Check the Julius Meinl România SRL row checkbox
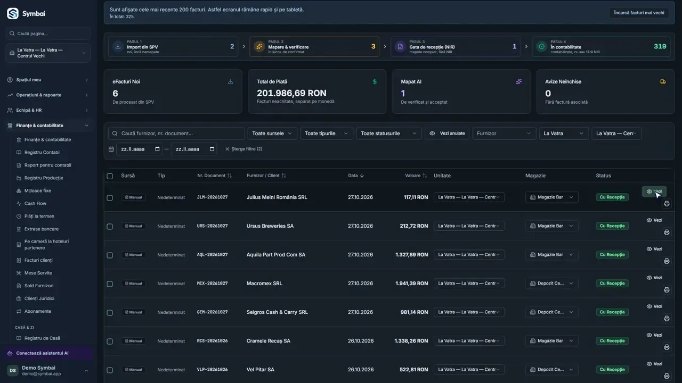 [x=110, y=198]
